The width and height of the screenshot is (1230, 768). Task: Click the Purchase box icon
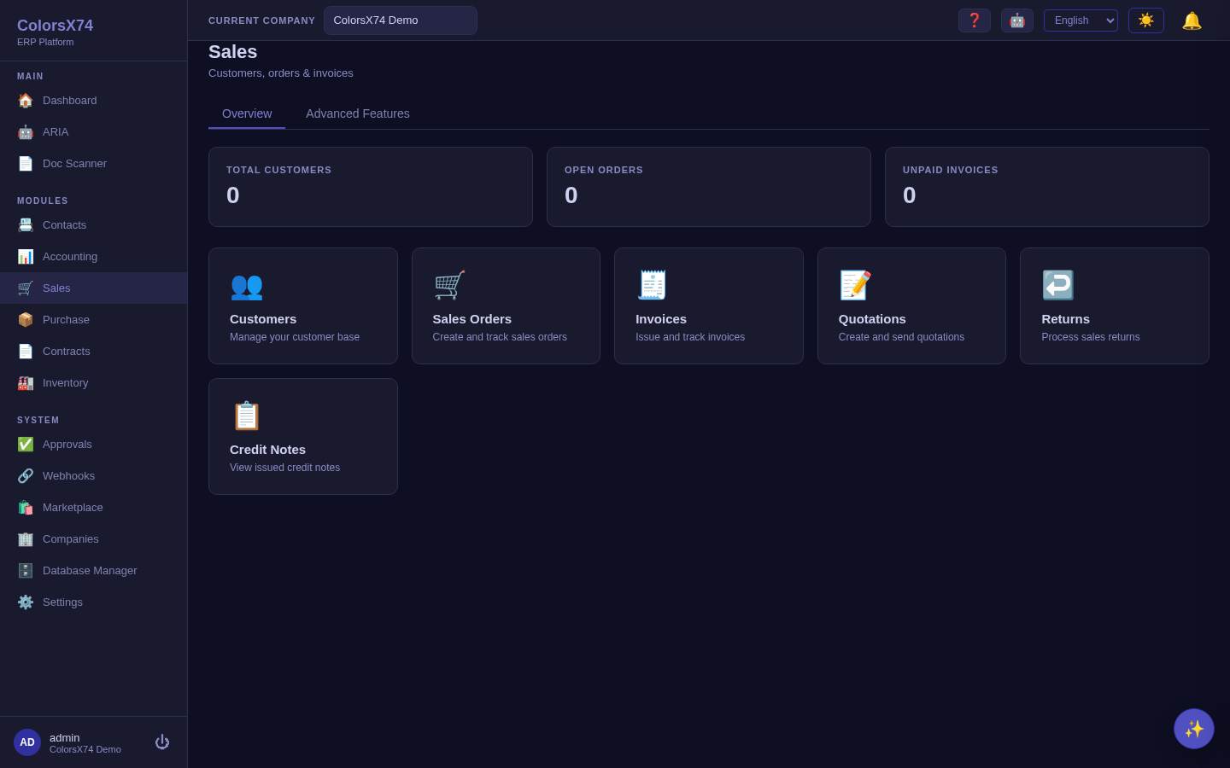coord(26,320)
